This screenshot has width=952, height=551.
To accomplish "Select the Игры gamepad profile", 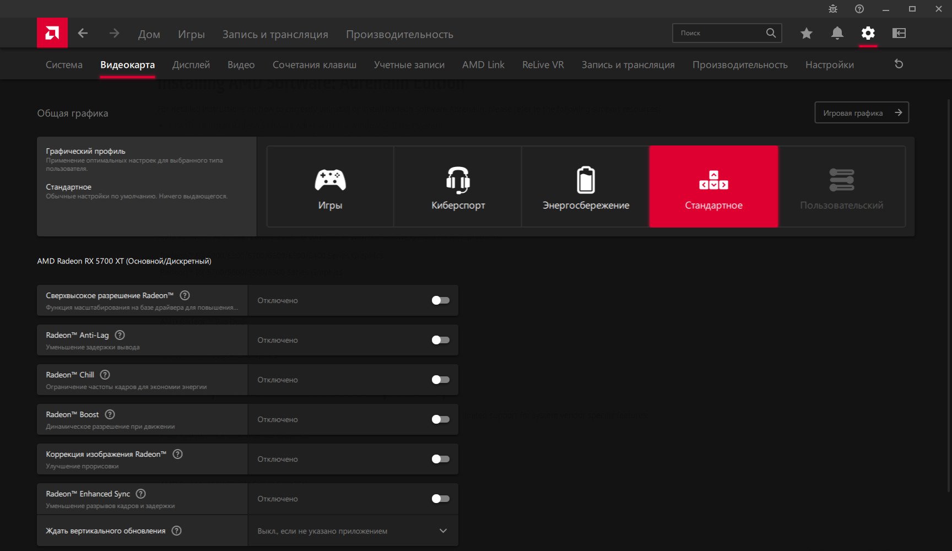I will [330, 186].
